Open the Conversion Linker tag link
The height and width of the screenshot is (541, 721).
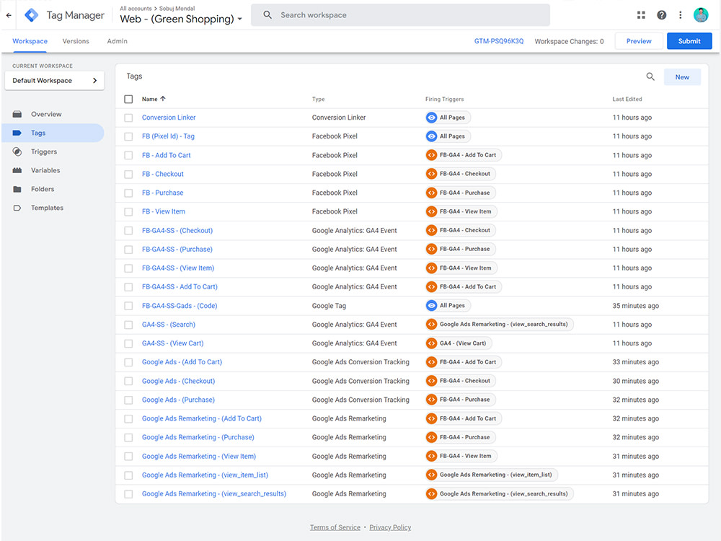click(x=169, y=118)
